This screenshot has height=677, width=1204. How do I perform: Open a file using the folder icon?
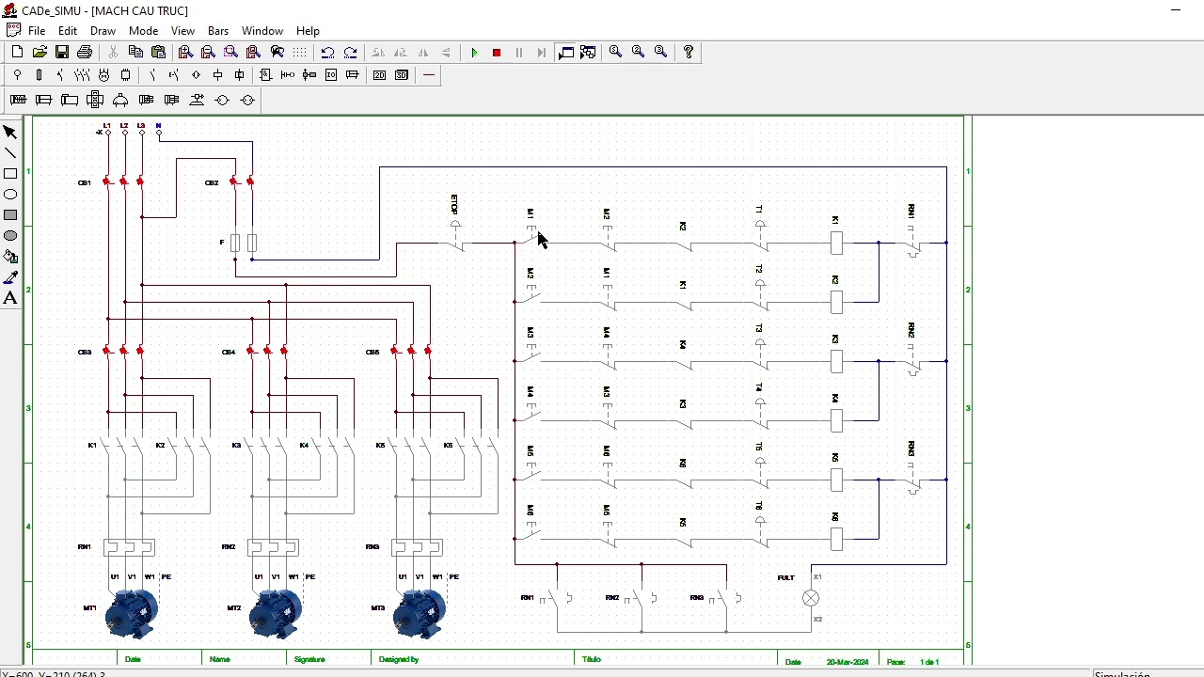pos(40,53)
